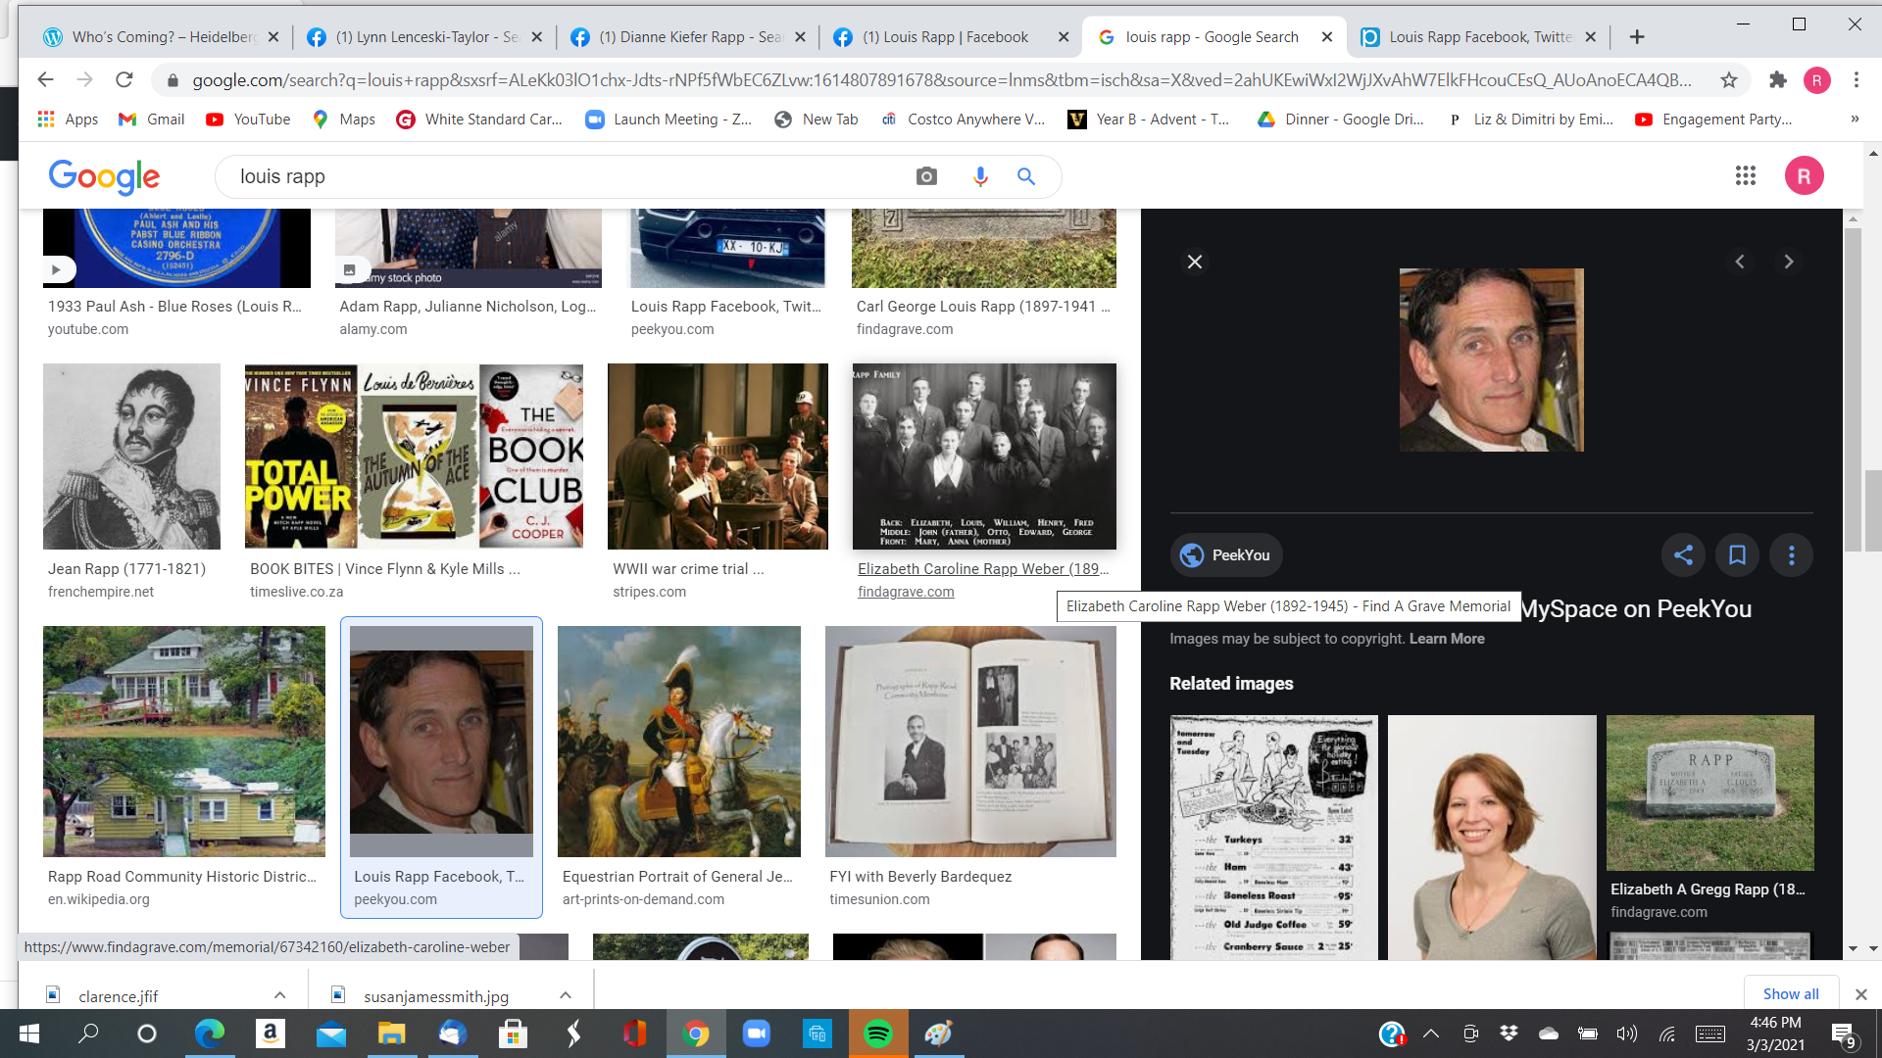
Task: Show hidden bookmarks overflow chevron
Action: tap(1854, 120)
